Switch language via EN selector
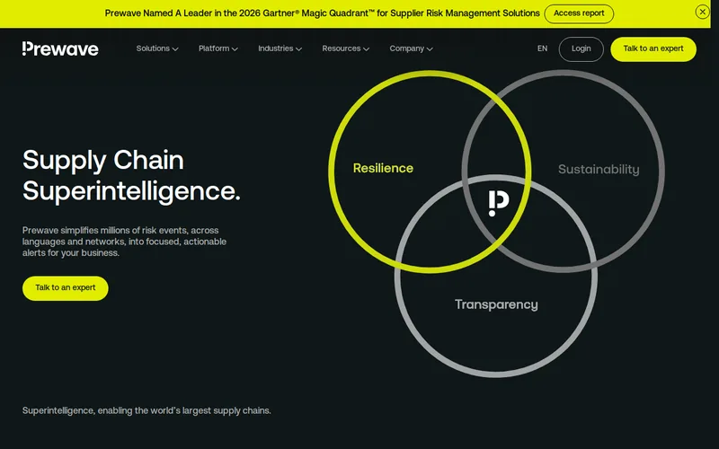The height and width of the screenshot is (449, 719). [x=542, y=48]
